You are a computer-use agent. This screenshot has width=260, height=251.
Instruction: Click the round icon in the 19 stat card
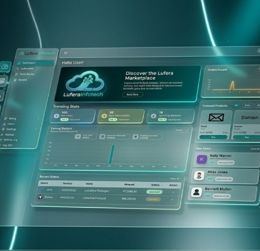[x=153, y=116]
